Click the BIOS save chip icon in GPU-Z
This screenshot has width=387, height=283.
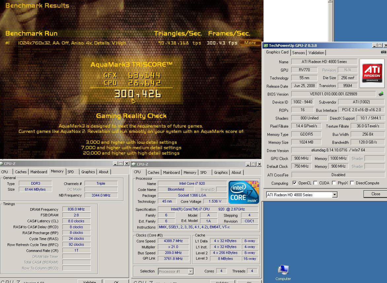(x=381, y=94)
